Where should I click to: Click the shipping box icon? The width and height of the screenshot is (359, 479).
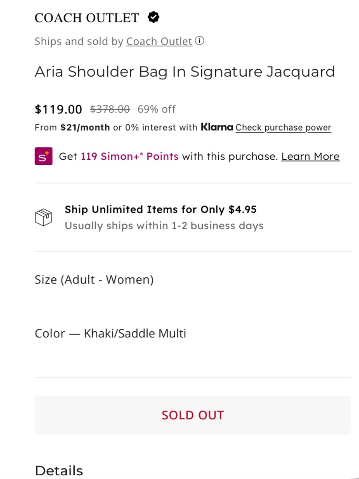pos(43,217)
